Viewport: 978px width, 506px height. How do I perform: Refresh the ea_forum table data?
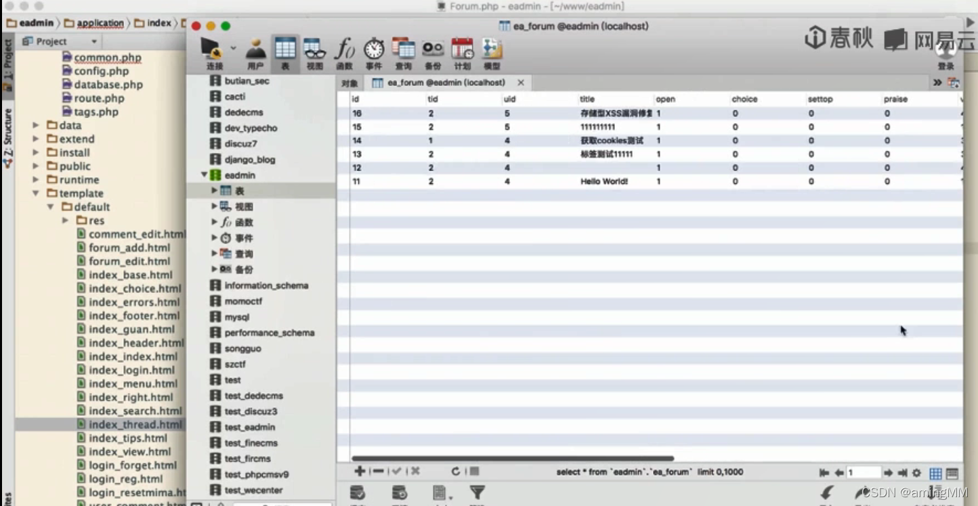[456, 471]
